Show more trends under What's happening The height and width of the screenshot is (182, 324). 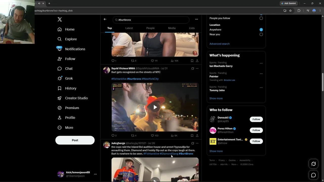tap(216, 98)
